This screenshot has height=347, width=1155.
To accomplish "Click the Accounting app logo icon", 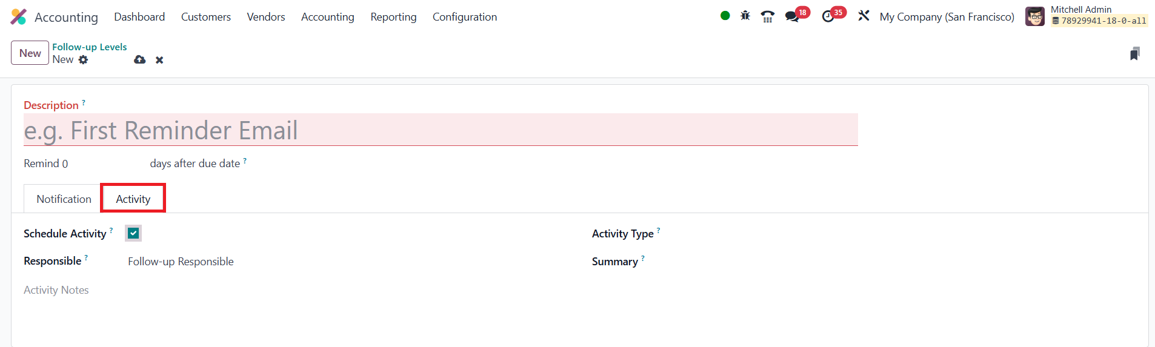I will pyautogui.click(x=19, y=17).
